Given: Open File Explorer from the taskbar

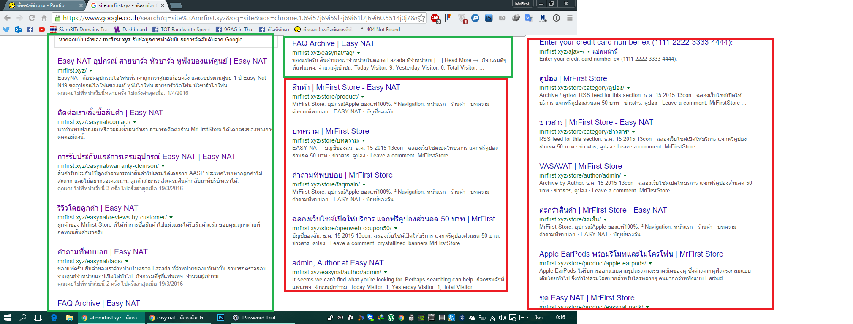Looking at the screenshot, I should 69,318.
